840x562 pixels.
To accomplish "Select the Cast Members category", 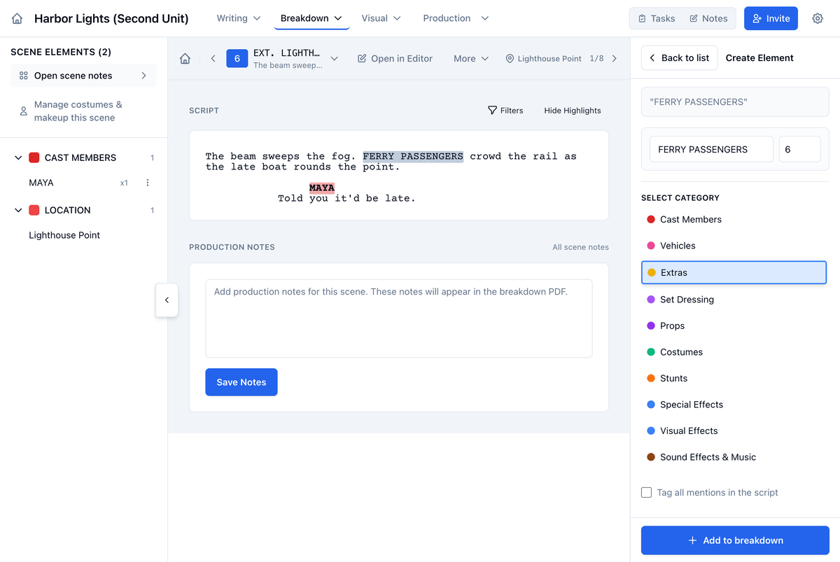I will [x=735, y=220].
